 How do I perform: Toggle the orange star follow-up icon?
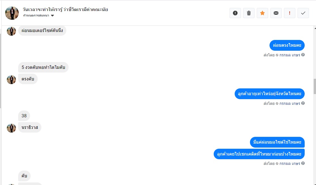(262, 13)
